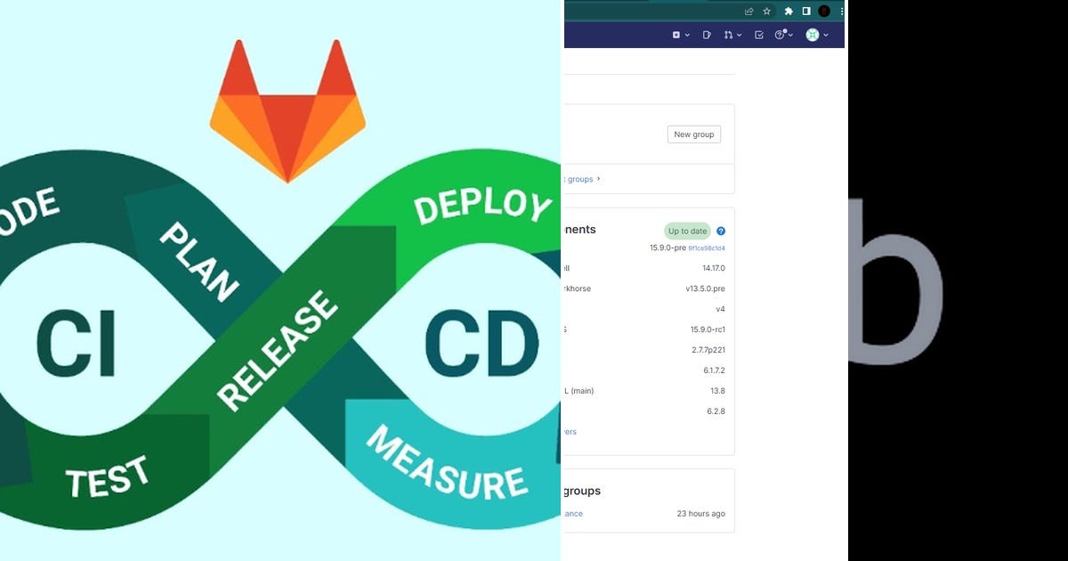Open the commit hash link beside 15.9.0-pre
This screenshot has height=561, width=1068.
click(x=707, y=248)
